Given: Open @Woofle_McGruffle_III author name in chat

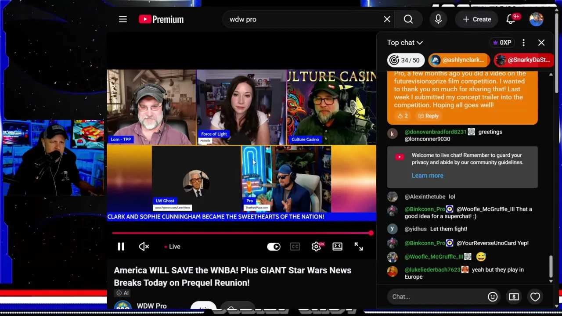Looking at the screenshot, I should point(434,257).
